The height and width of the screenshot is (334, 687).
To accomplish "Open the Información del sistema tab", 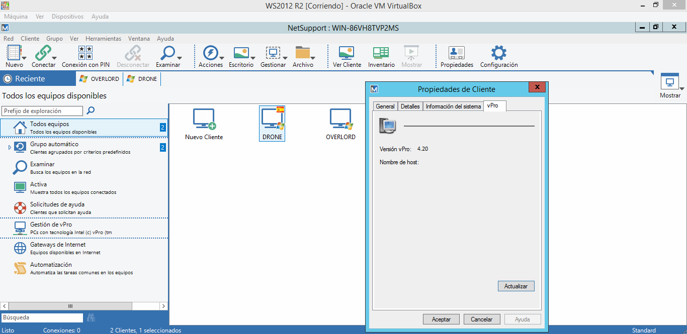I will pyautogui.click(x=453, y=106).
